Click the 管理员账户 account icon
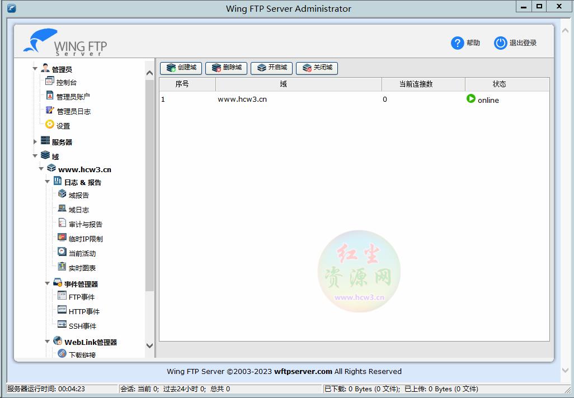This screenshot has width=574, height=398. 50,96
